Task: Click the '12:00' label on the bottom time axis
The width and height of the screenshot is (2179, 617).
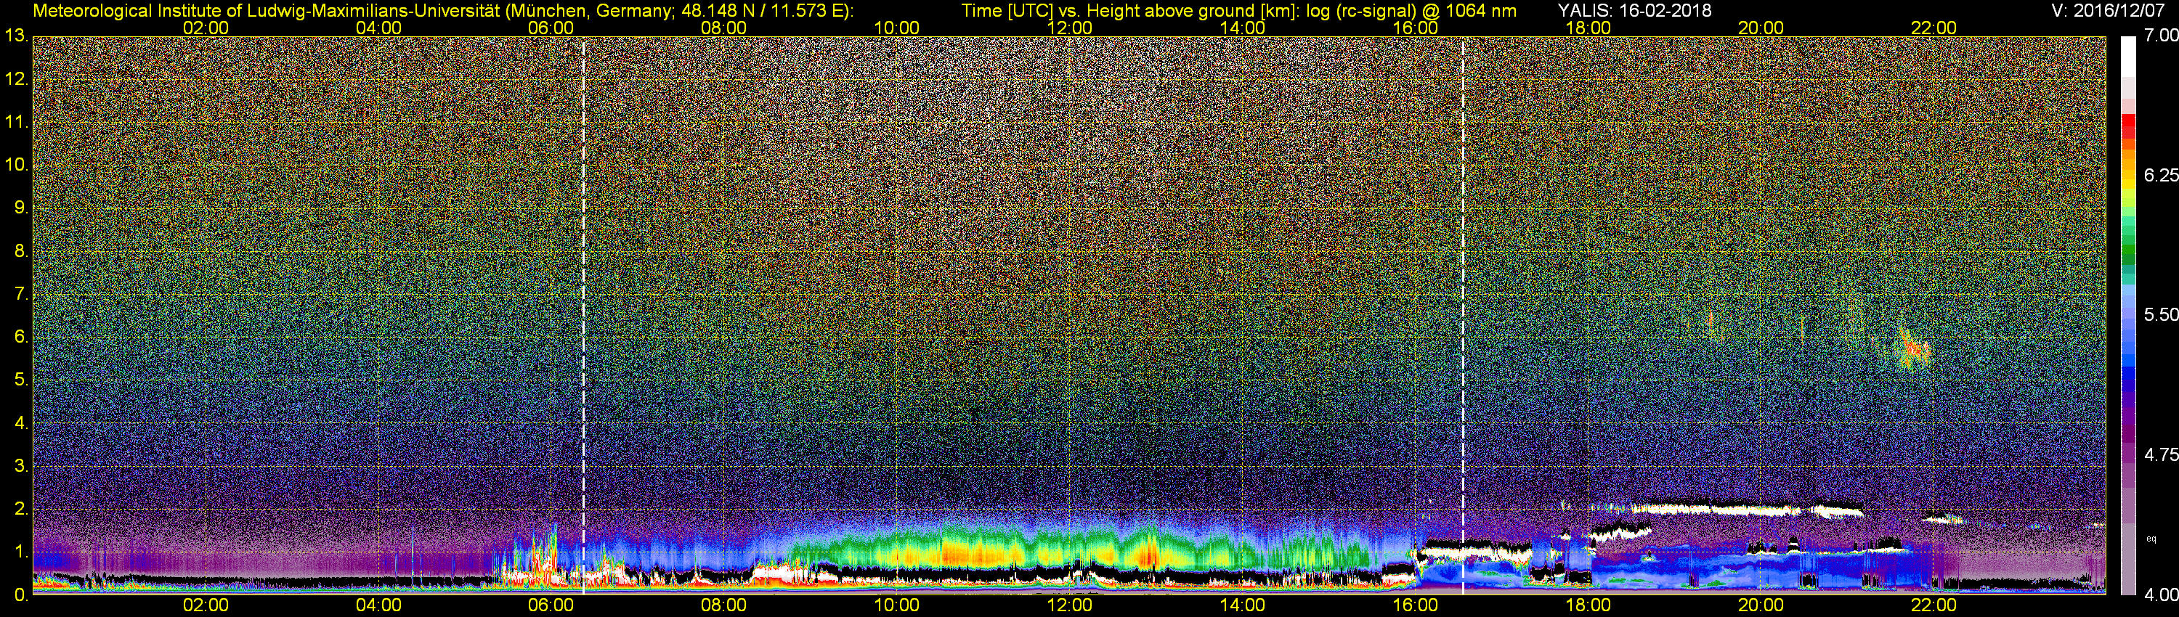Action: coord(1069,605)
